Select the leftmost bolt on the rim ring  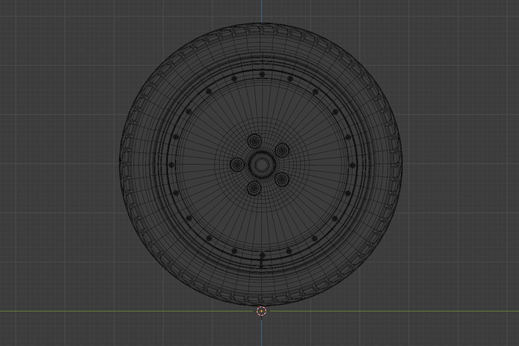tap(172, 165)
